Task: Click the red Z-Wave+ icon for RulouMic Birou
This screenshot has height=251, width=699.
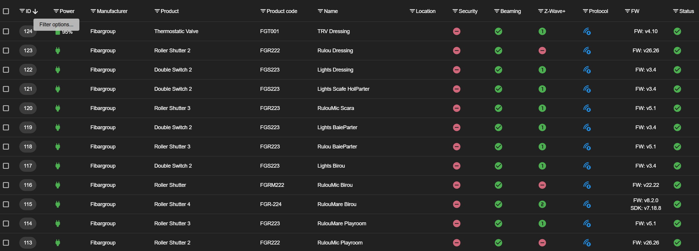Action: (542, 185)
